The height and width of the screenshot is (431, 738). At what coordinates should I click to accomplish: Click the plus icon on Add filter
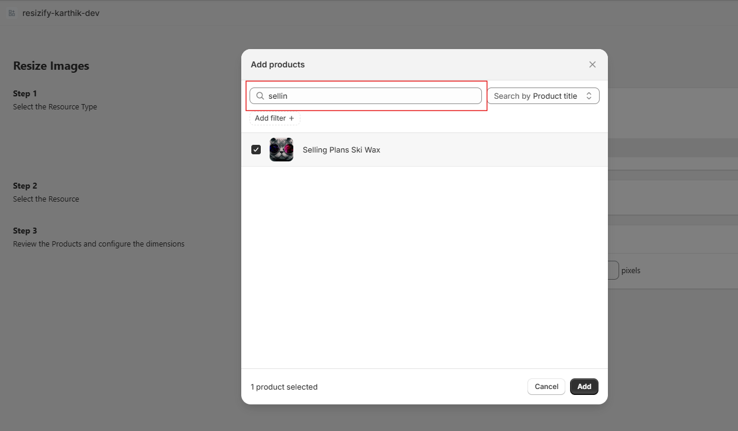pos(292,118)
